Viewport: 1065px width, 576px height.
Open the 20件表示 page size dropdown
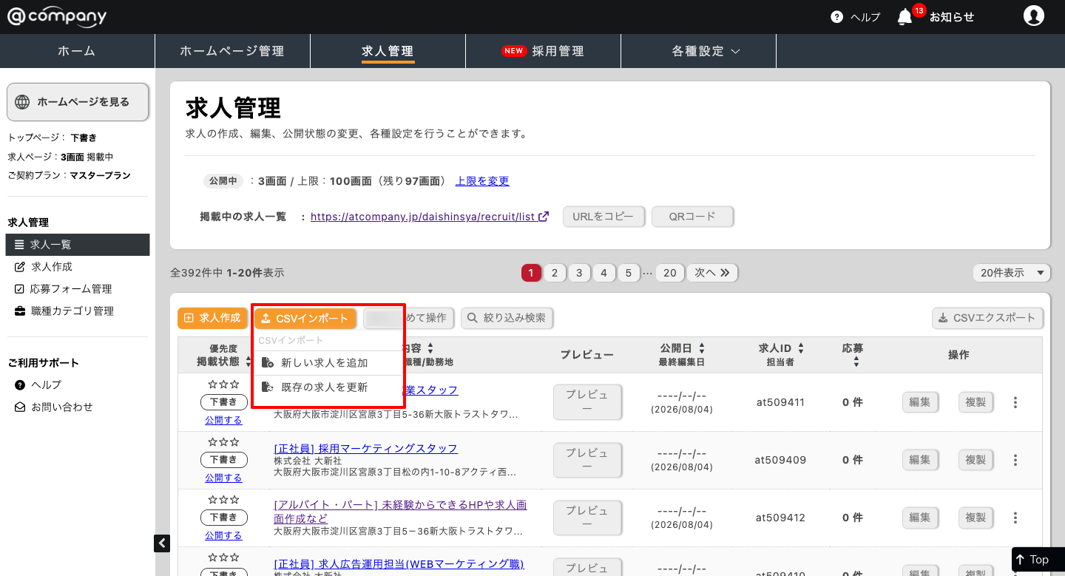point(1012,273)
